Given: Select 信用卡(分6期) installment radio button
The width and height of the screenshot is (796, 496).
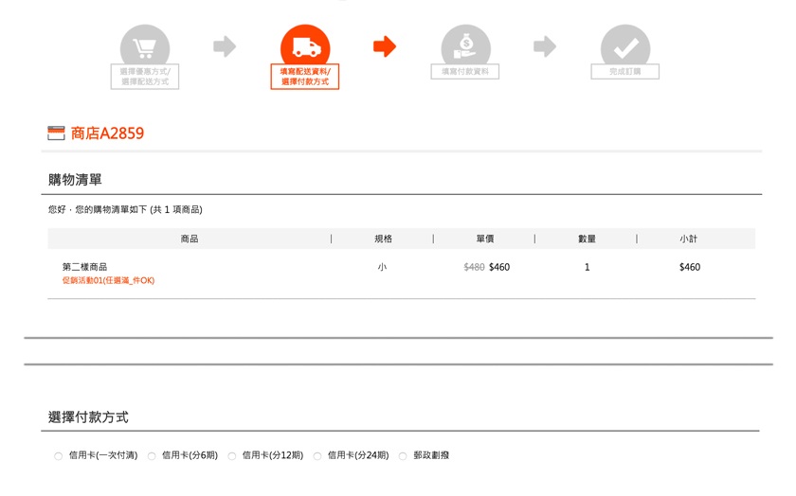Looking at the screenshot, I should (x=152, y=456).
